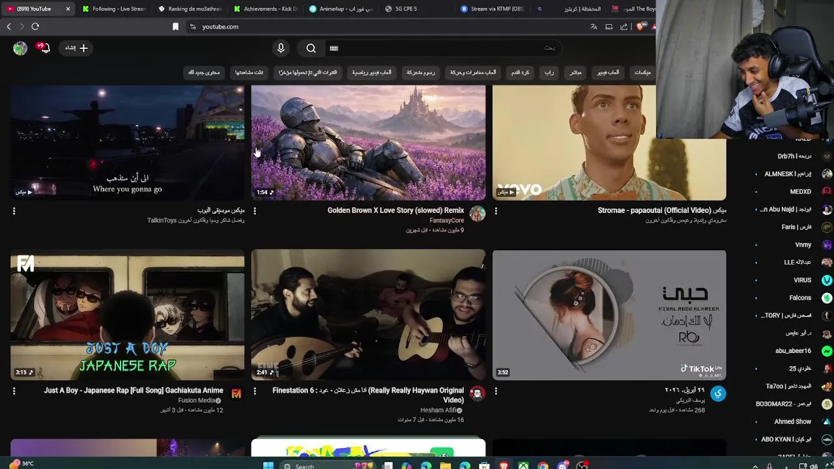
Task: Click the on-screen keyboard icon in search box
Action: 334,48
